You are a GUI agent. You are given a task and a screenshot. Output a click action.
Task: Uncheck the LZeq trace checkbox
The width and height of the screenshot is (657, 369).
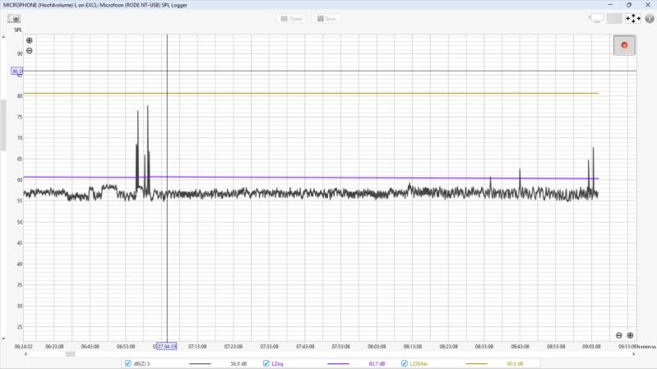266,363
